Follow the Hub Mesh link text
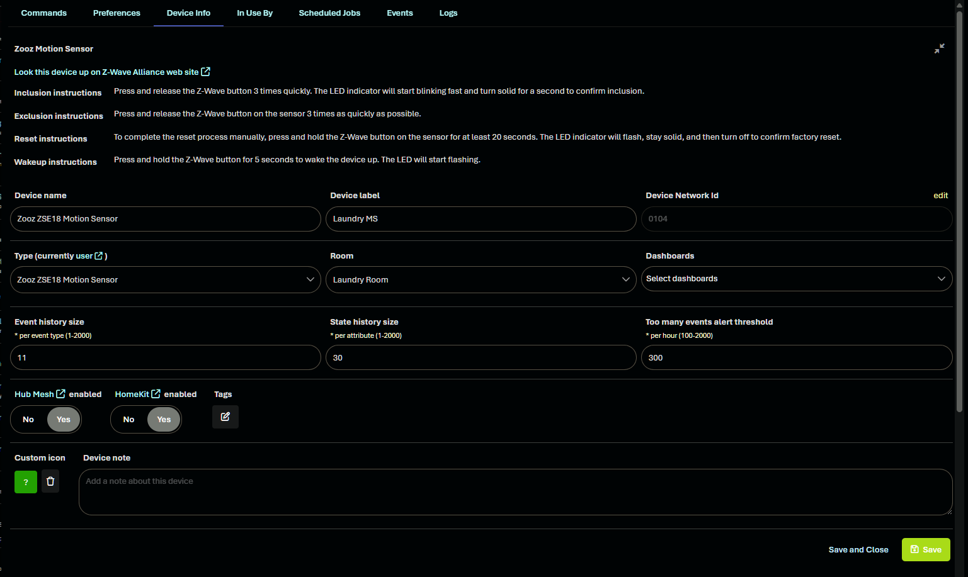The width and height of the screenshot is (968, 577). [34, 395]
